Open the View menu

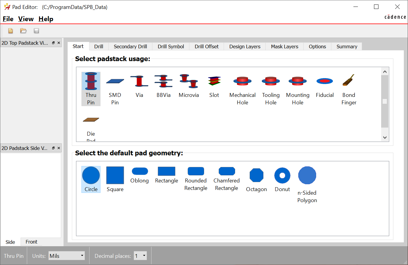coord(26,19)
